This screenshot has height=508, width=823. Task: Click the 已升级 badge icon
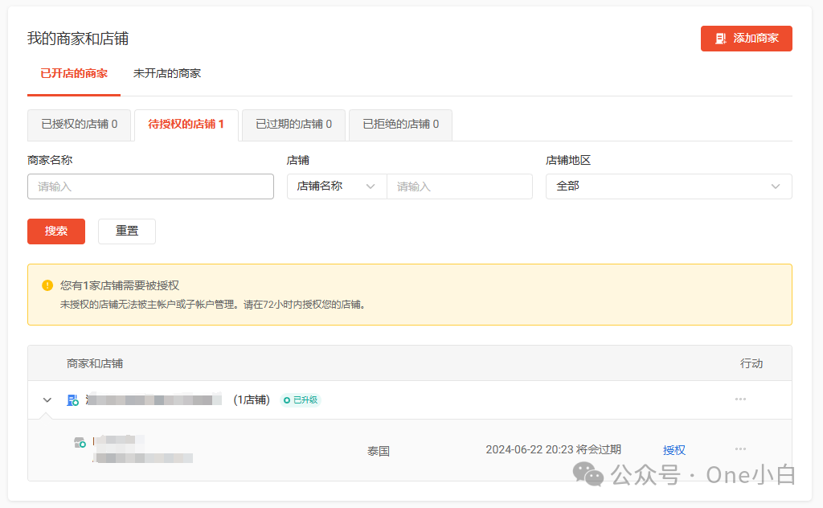pos(288,399)
